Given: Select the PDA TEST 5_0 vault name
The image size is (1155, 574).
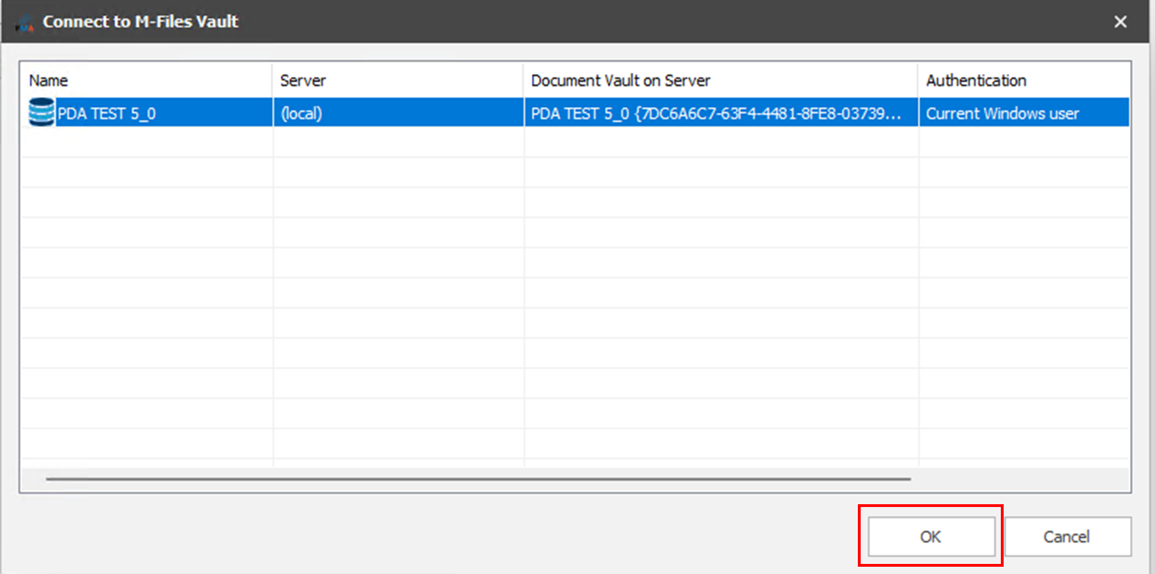Looking at the screenshot, I should click(x=107, y=114).
